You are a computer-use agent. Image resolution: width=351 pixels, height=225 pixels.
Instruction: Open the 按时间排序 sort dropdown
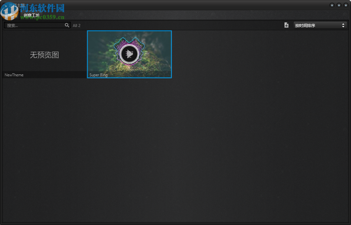click(x=320, y=25)
